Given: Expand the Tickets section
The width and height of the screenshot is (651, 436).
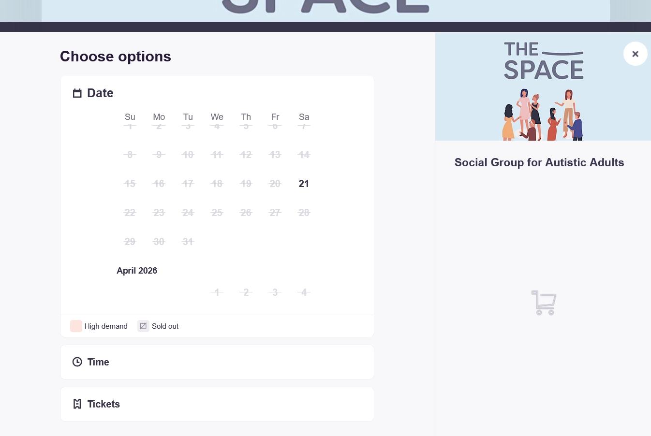Looking at the screenshot, I should (217, 404).
